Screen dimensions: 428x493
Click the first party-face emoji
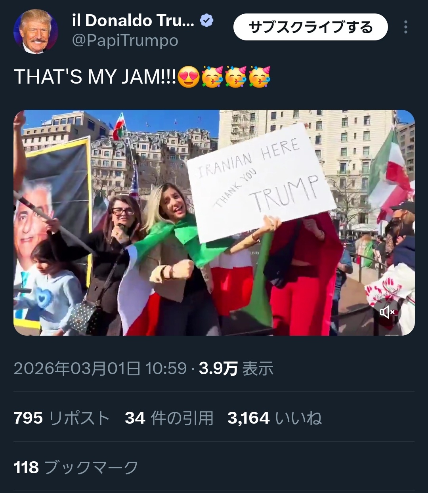coord(212,76)
